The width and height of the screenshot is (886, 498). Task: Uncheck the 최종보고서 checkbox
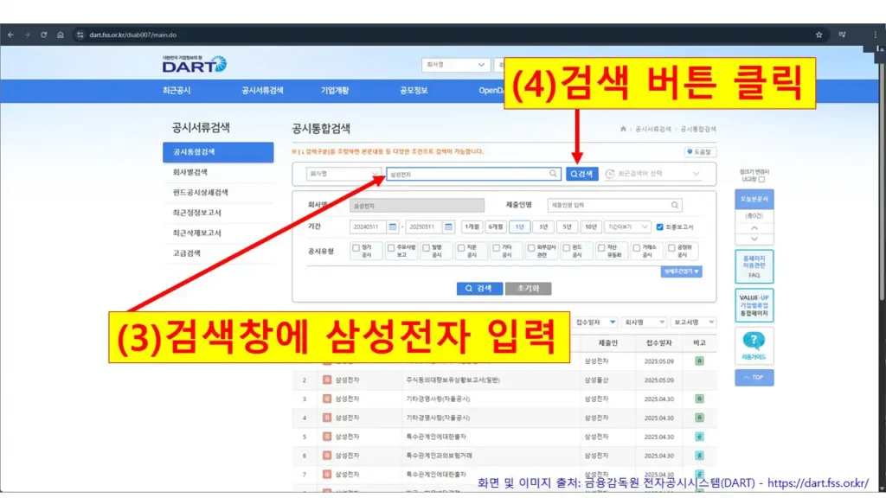click(659, 227)
